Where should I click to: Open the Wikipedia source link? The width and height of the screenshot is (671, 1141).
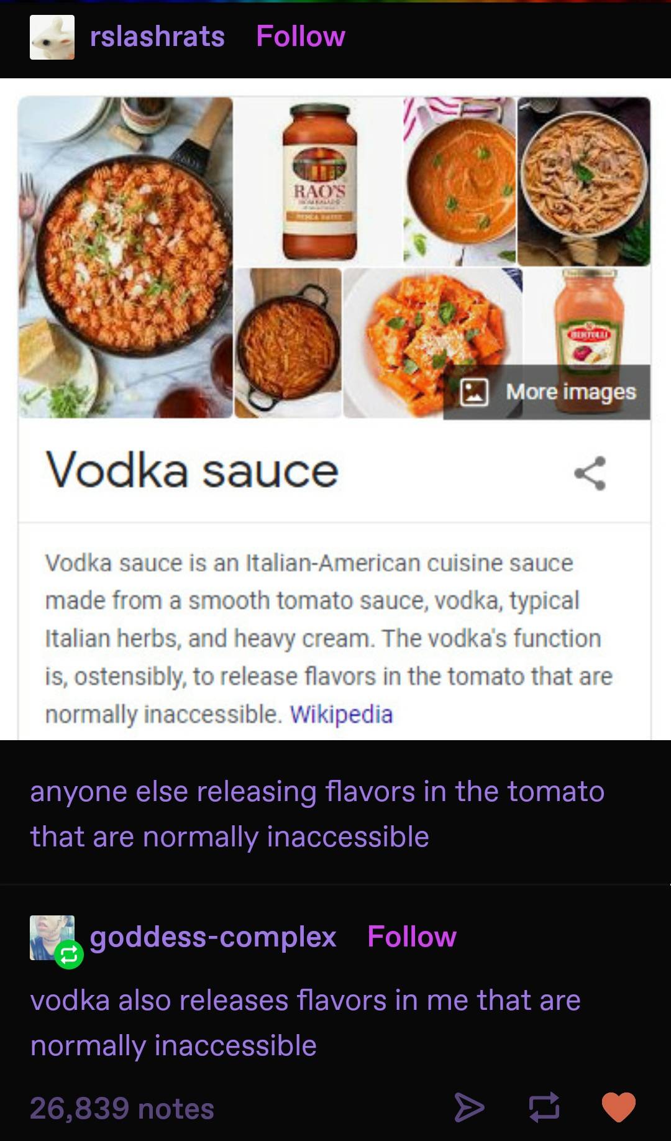point(341,714)
